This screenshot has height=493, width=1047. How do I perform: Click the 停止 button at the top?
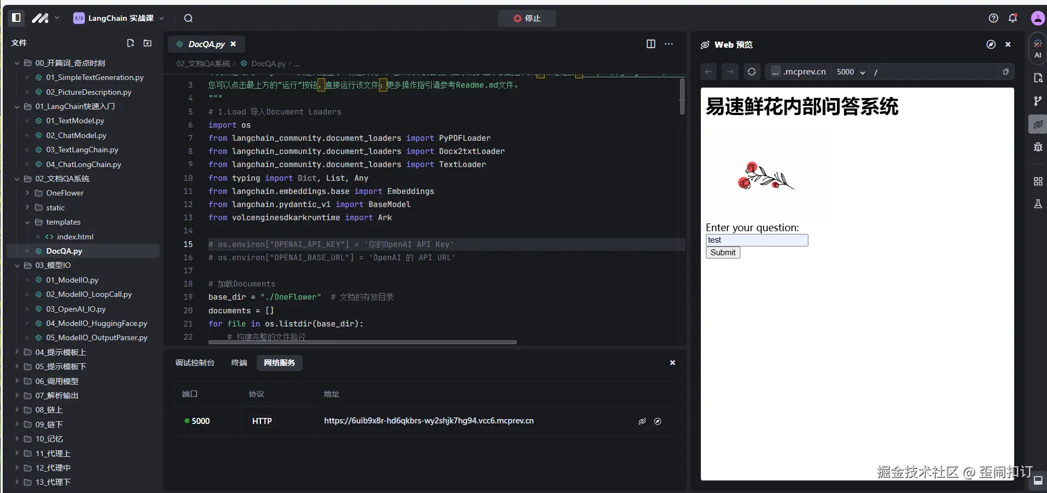pos(526,18)
